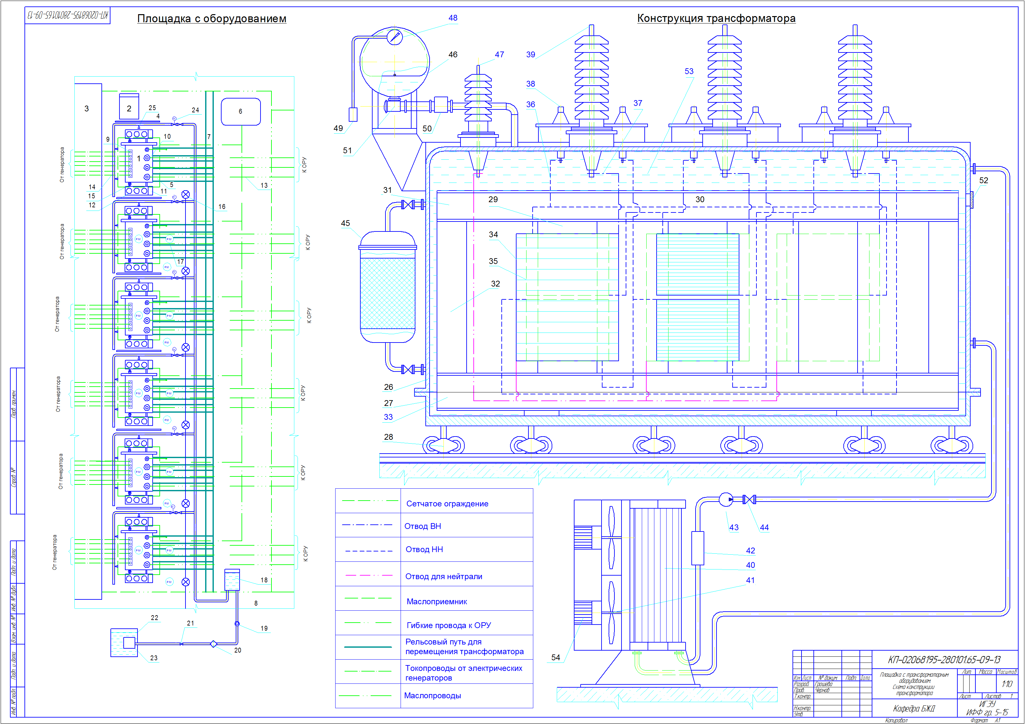
Task: Click the valve symbol labeled 44
Action: coord(749,500)
